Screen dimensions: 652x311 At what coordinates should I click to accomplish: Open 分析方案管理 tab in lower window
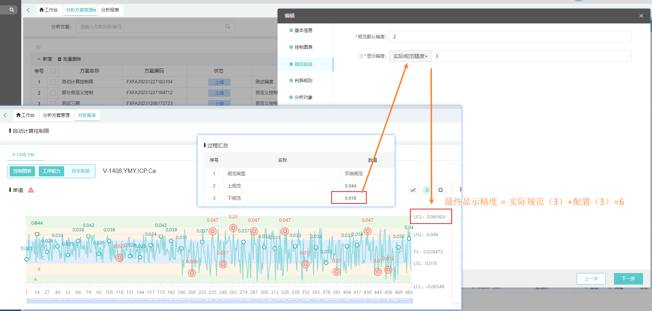56,115
